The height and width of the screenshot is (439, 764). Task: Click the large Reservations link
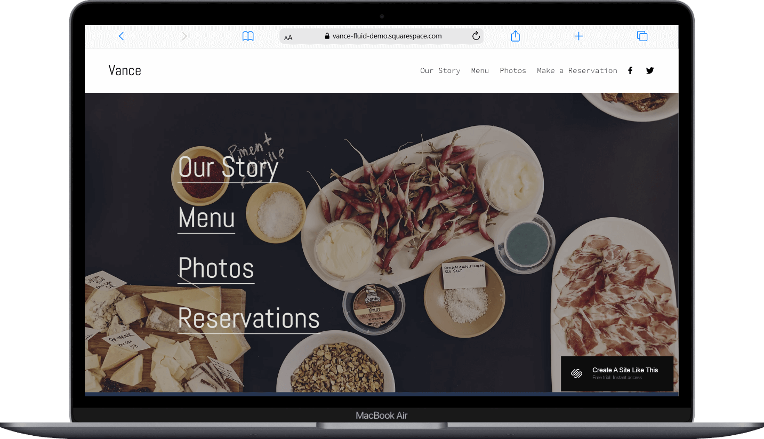[248, 318]
